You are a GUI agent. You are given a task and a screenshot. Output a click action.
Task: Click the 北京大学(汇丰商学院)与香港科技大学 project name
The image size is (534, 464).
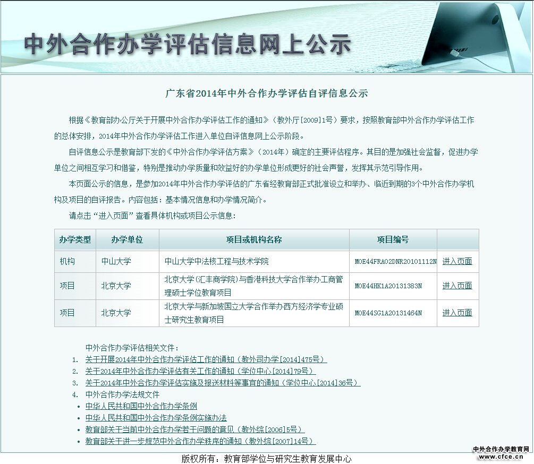254,286
